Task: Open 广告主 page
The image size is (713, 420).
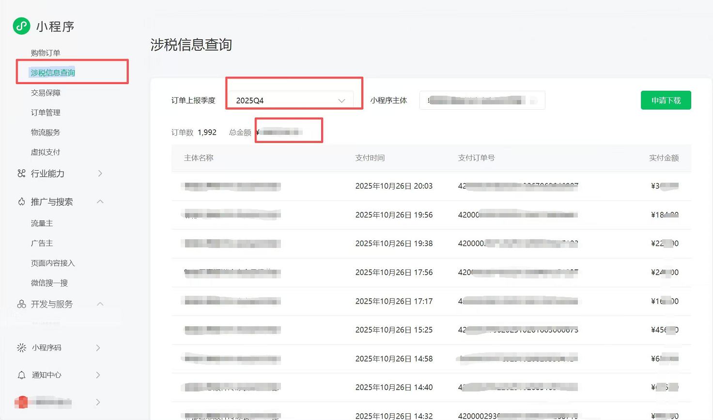Action: (42, 243)
